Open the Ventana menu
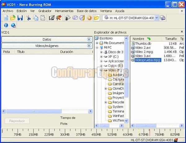 click(106, 11)
